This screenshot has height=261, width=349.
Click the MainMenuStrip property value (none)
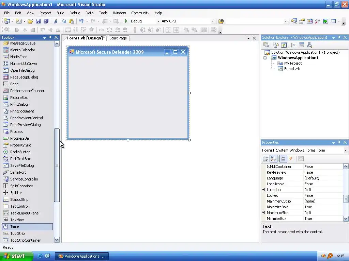(x=323, y=201)
